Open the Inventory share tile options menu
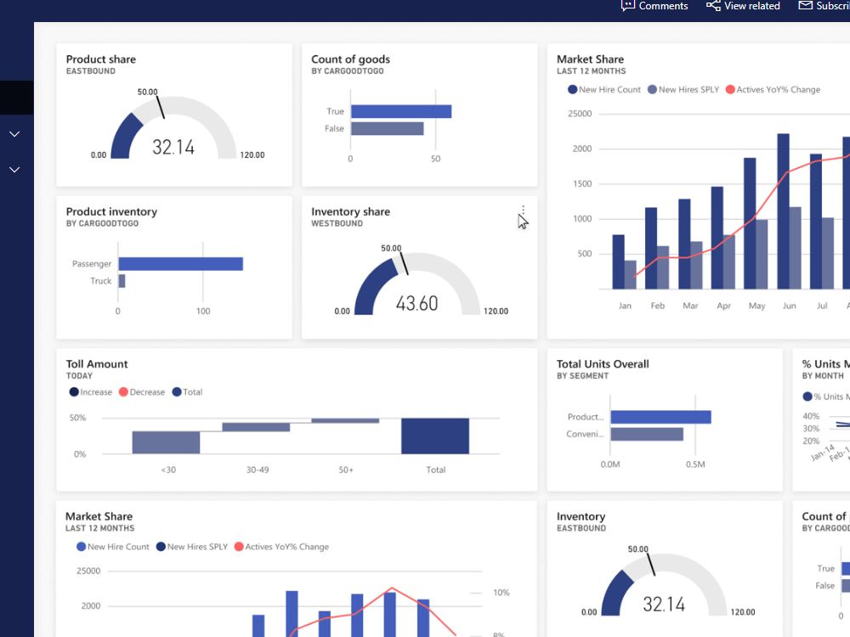Image resolution: width=850 pixels, height=637 pixels. tap(523, 211)
